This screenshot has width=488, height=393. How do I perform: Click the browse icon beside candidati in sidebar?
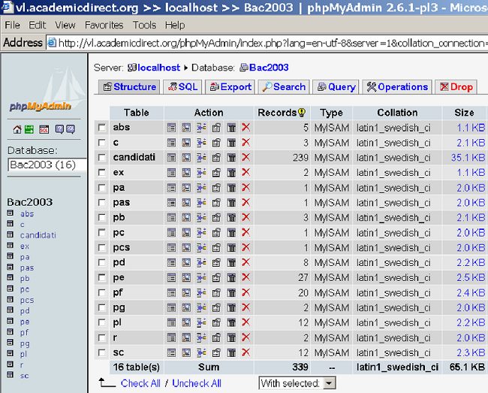click(x=11, y=234)
